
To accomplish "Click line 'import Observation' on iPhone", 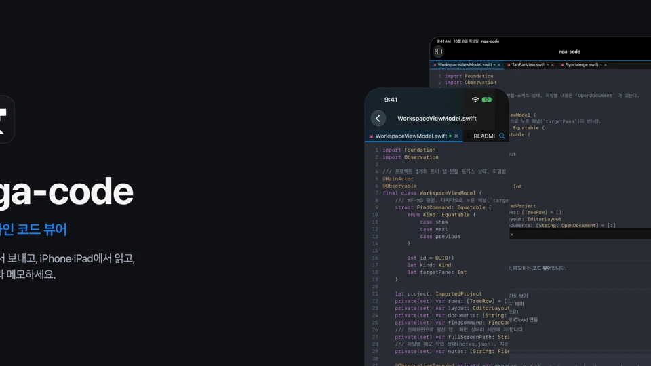I will click(x=410, y=157).
